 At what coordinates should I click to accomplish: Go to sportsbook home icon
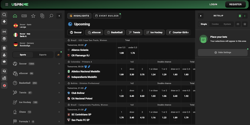(15, 16)
